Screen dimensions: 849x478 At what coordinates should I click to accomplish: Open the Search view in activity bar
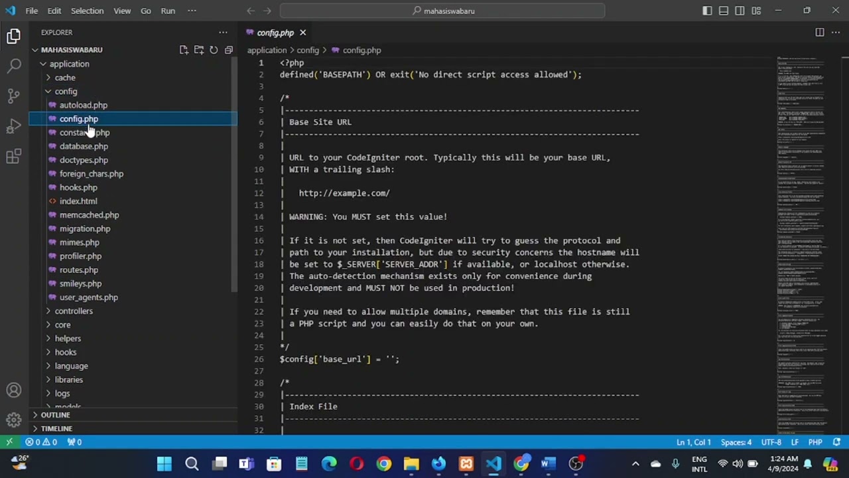(x=14, y=66)
